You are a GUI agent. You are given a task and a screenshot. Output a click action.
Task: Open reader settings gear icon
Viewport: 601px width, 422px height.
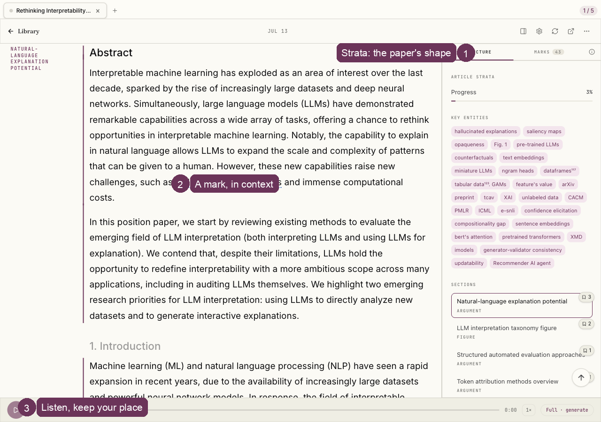tap(539, 31)
